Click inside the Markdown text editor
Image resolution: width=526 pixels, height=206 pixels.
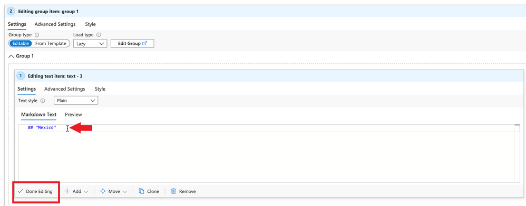(x=267, y=153)
